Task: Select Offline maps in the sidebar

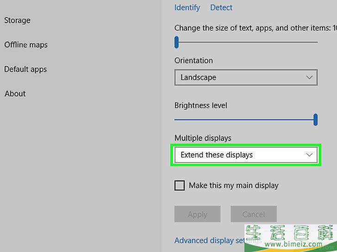Action: (26, 45)
